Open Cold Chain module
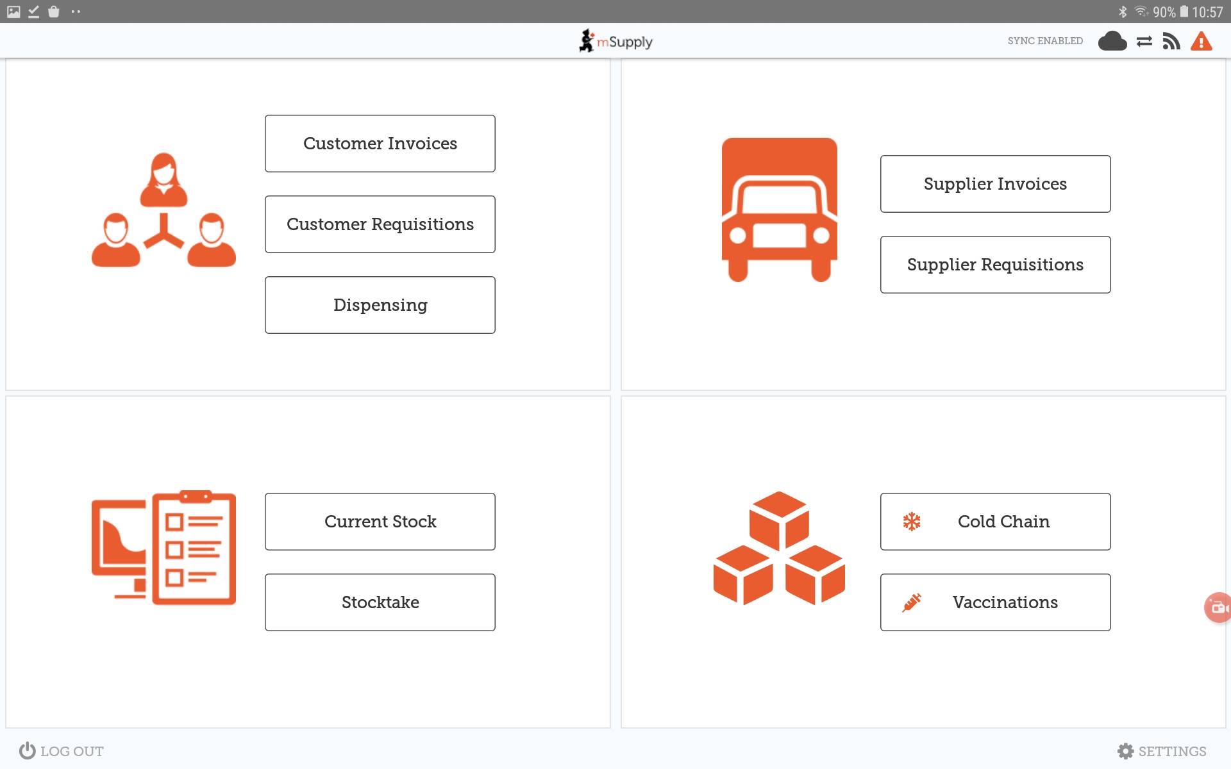The width and height of the screenshot is (1231, 769). [x=995, y=522]
